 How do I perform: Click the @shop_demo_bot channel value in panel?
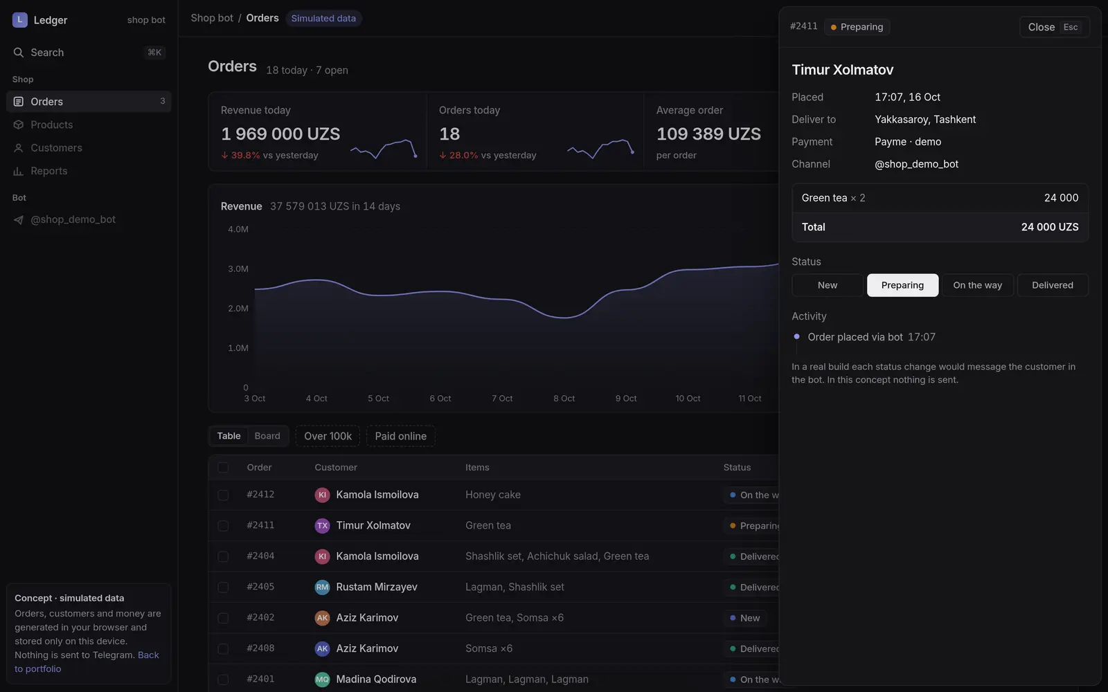[x=916, y=164]
